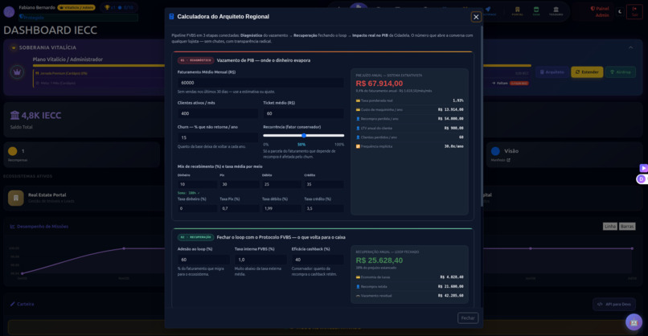Edit the Taxa interna FVBS (%) field
The width and height of the screenshot is (648, 336).
click(260, 260)
